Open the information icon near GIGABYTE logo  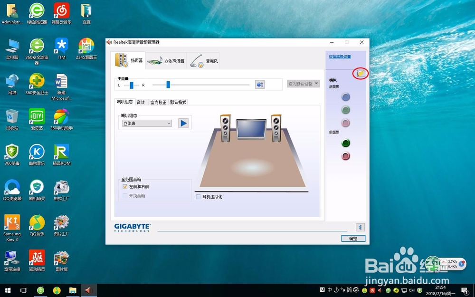click(x=360, y=227)
